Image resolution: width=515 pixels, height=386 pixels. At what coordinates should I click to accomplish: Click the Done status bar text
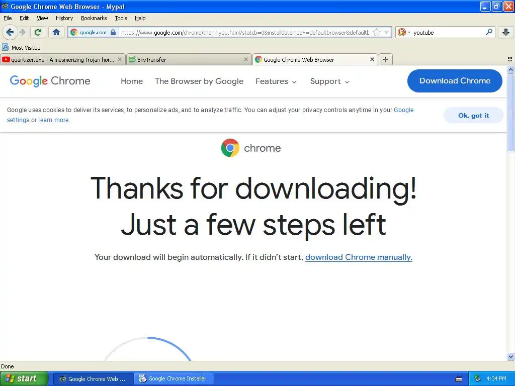[x=7, y=366]
